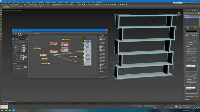Select the green spline node in graph

66,40
